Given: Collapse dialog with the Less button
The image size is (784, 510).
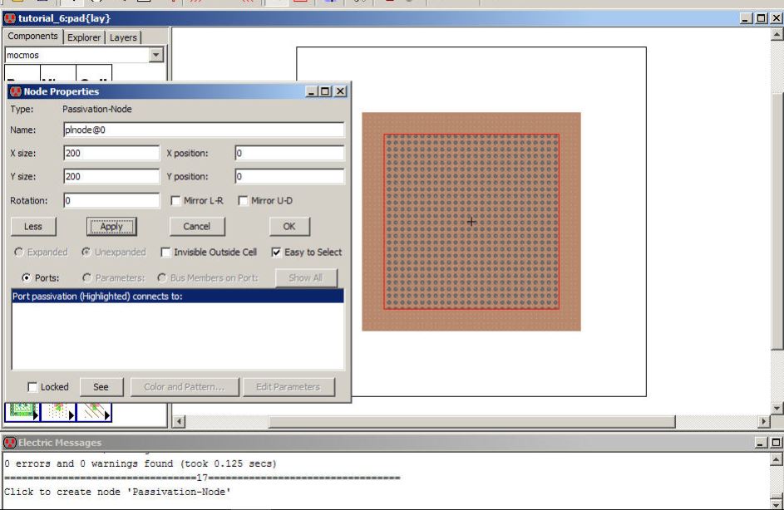Looking at the screenshot, I should tap(33, 227).
